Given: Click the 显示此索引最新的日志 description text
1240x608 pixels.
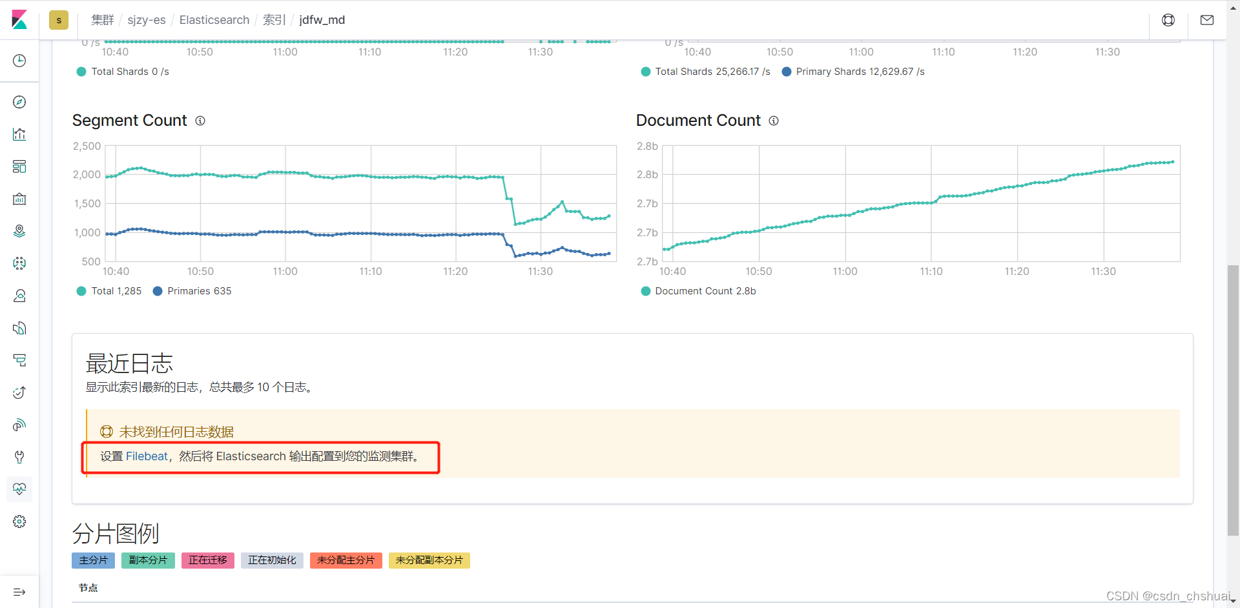Looking at the screenshot, I should coord(200,387).
